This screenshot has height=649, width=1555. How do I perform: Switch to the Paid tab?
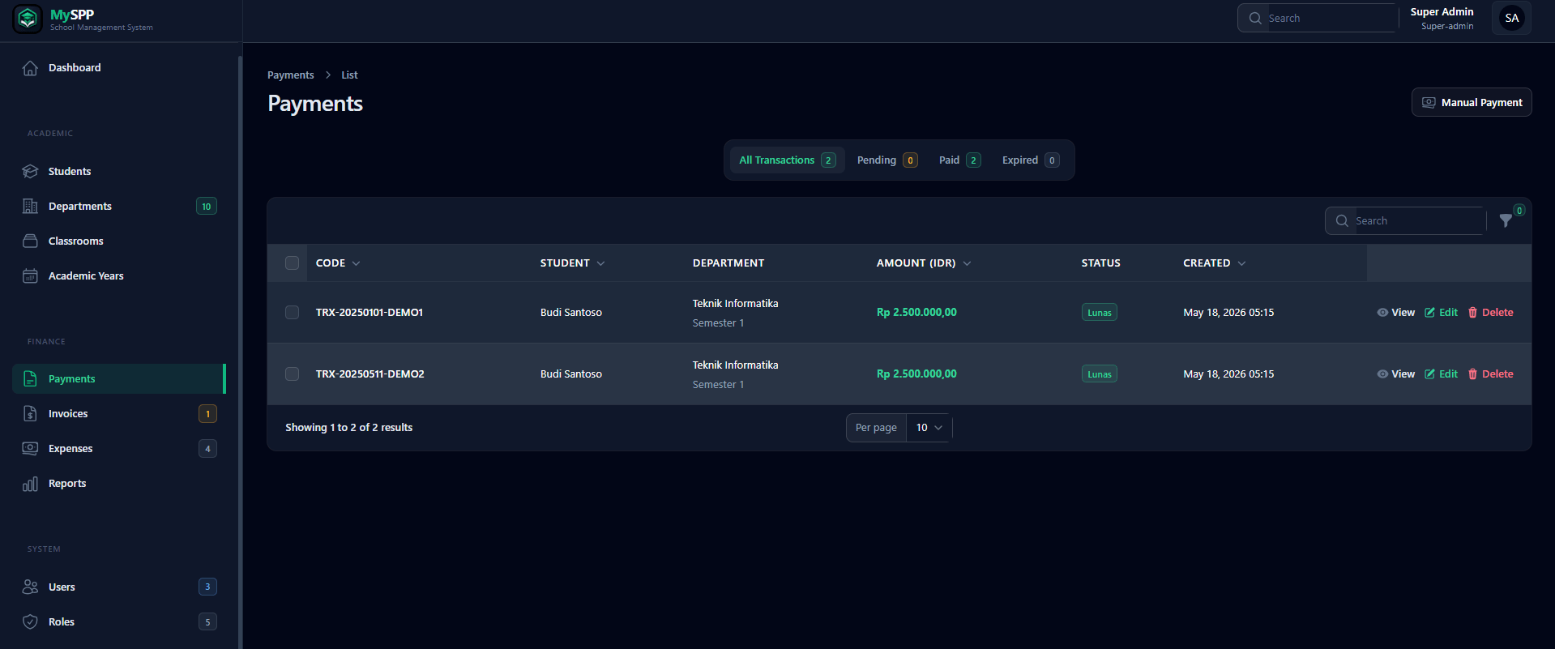[x=959, y=160]
